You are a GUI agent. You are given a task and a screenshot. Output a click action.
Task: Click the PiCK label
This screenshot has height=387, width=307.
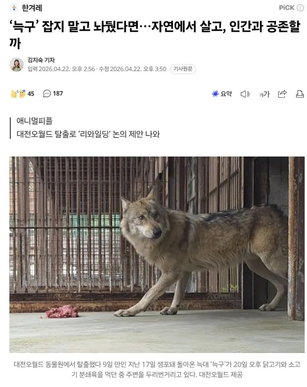point(287,8)
